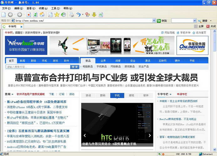This screenshot has width=217, height=156.
Task: Show next slide with right arrow
Action: (150, 135)
